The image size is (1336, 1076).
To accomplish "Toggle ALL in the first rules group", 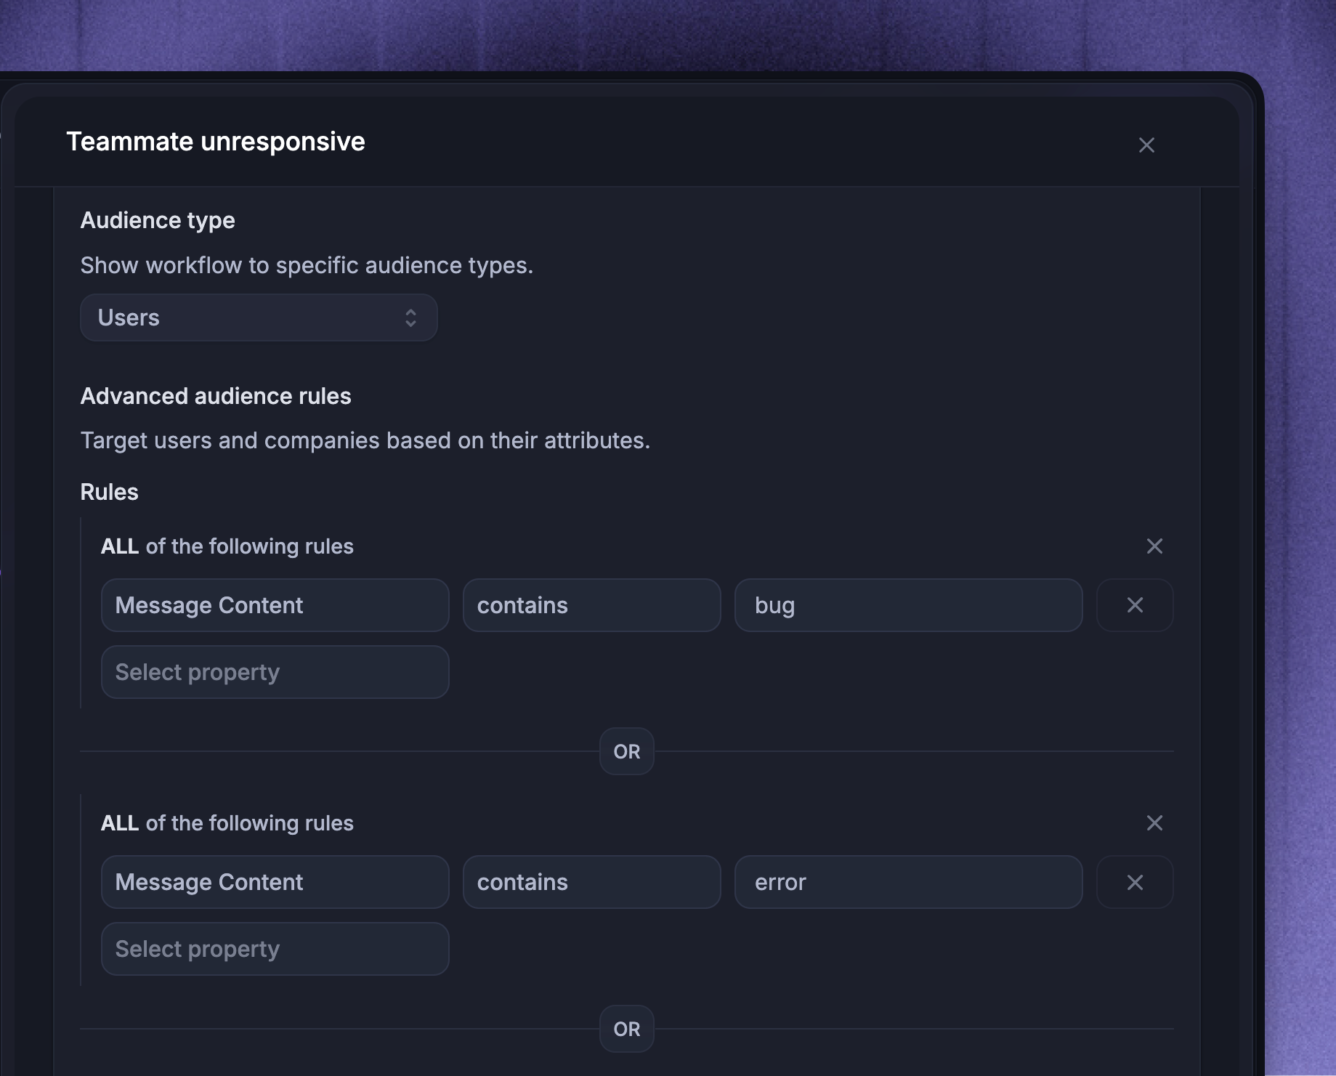I will (120, 546).
